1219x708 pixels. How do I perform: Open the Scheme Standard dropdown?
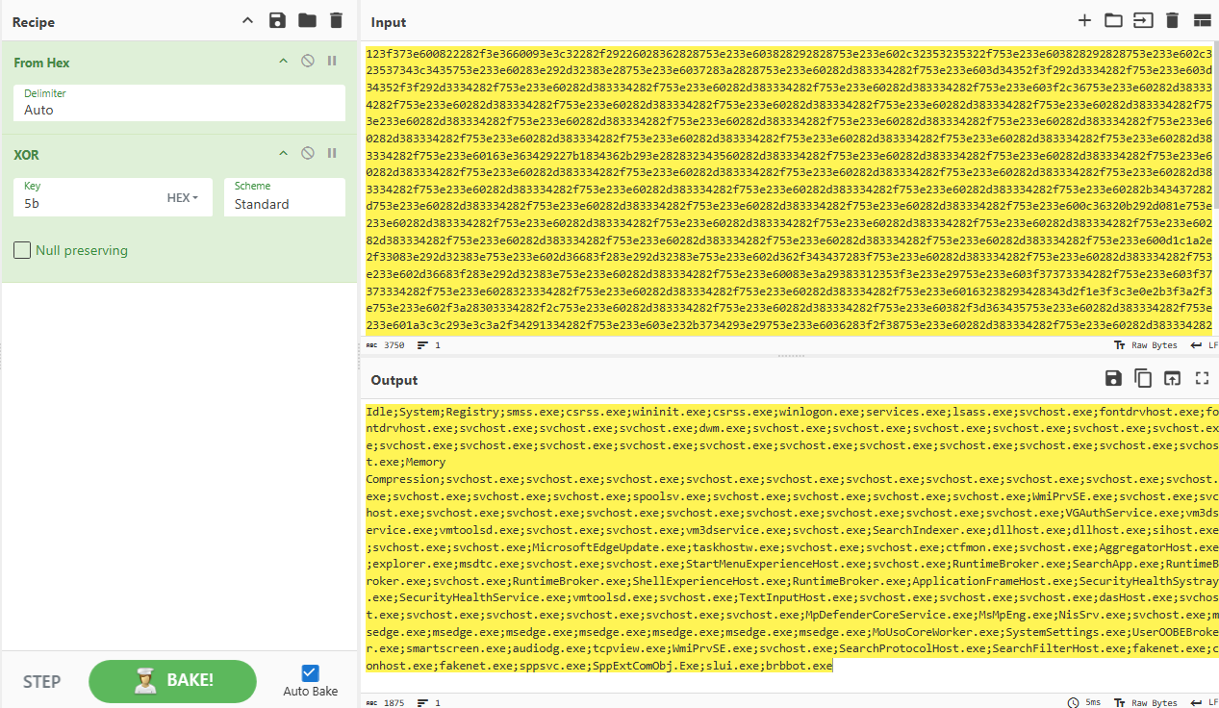pos(284,198)
